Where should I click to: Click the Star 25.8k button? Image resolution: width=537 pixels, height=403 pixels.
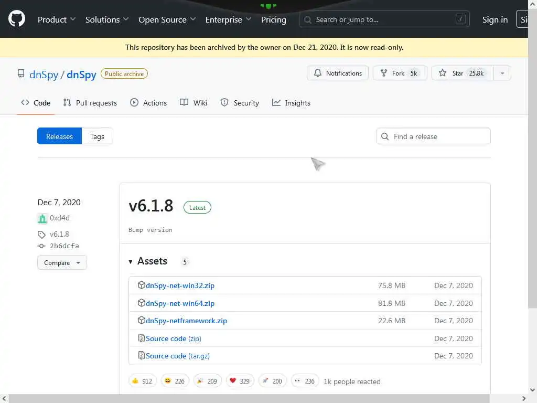463,73
